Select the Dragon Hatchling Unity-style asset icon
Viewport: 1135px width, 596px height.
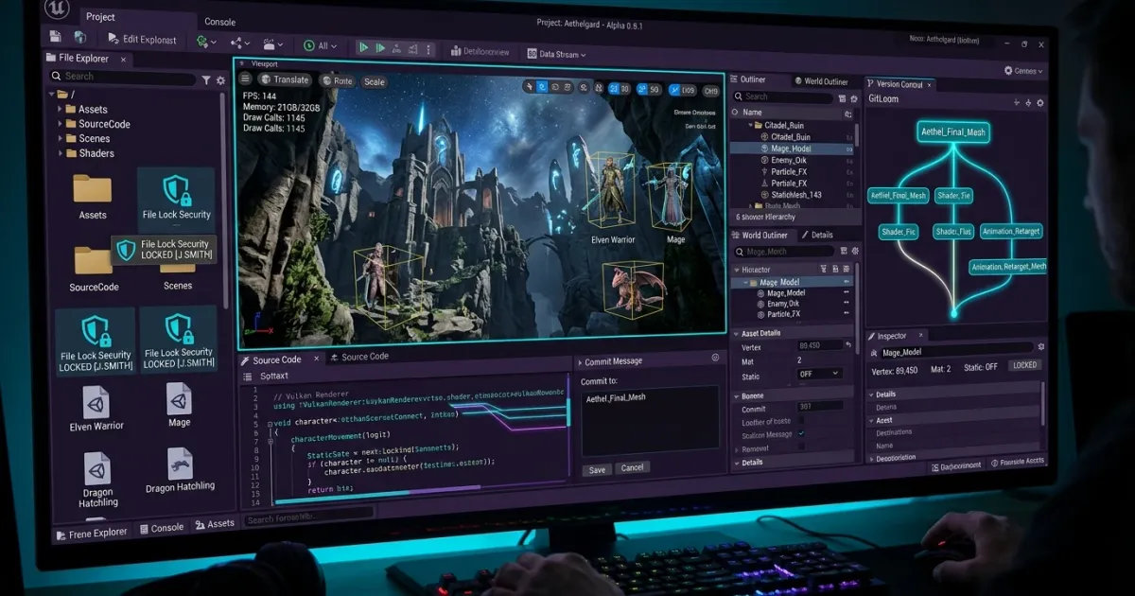pyautogui.click(x=97, y=468)
